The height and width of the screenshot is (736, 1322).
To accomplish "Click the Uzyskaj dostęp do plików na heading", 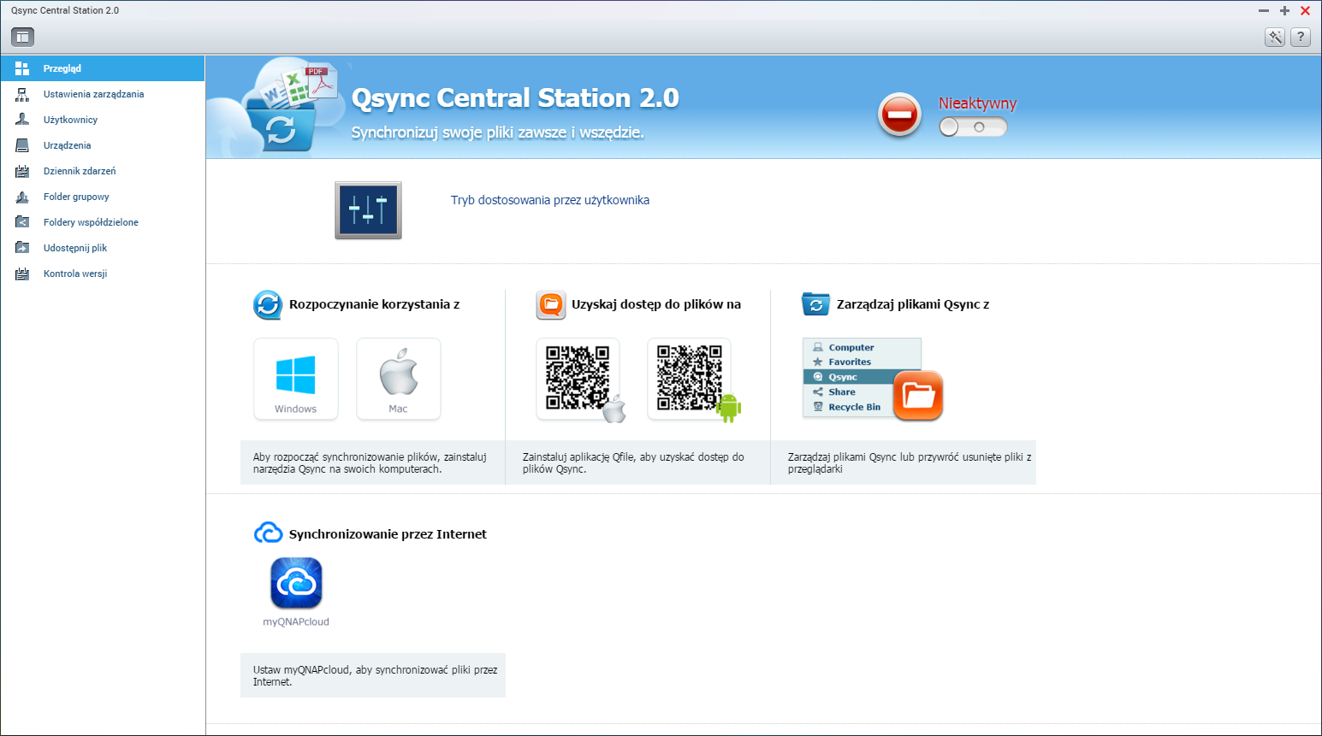I will (x=656, y=304).
